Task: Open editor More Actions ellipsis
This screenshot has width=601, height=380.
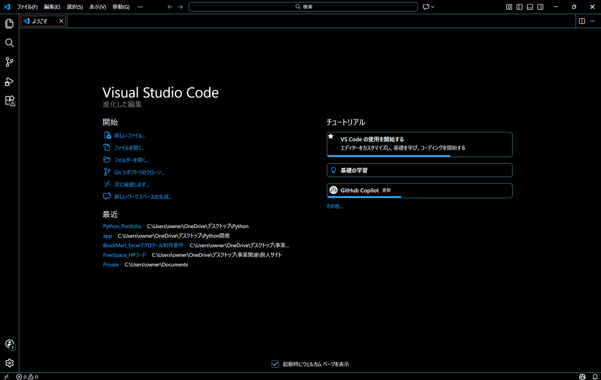Action: point(592,21)
